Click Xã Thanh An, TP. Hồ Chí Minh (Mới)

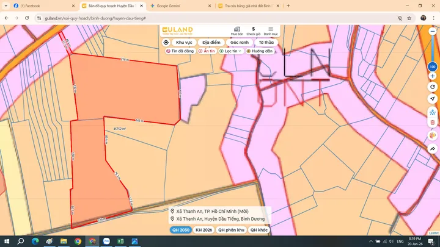(212, 212)
